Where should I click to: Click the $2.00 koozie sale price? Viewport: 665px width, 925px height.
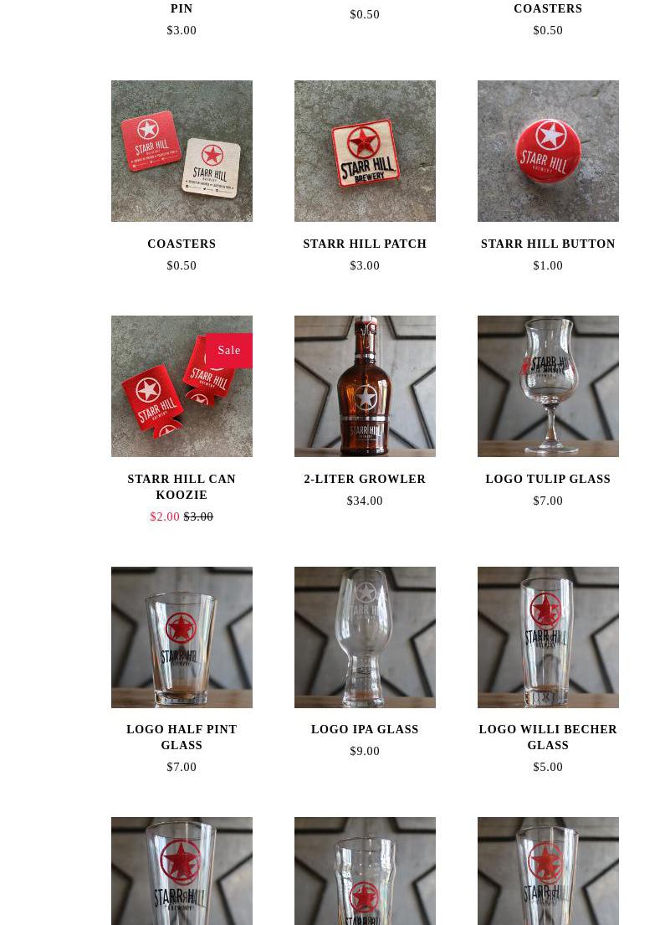click(165, 516)
